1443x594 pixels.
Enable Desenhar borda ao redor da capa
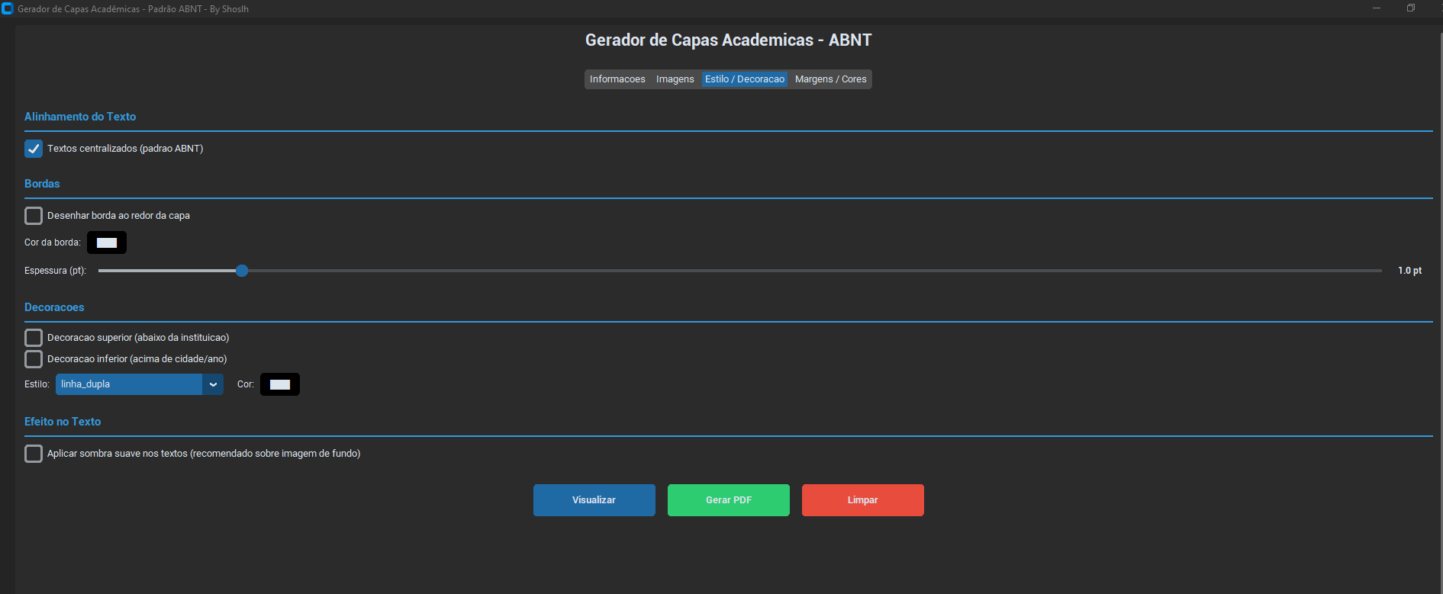tap(34, 216)
